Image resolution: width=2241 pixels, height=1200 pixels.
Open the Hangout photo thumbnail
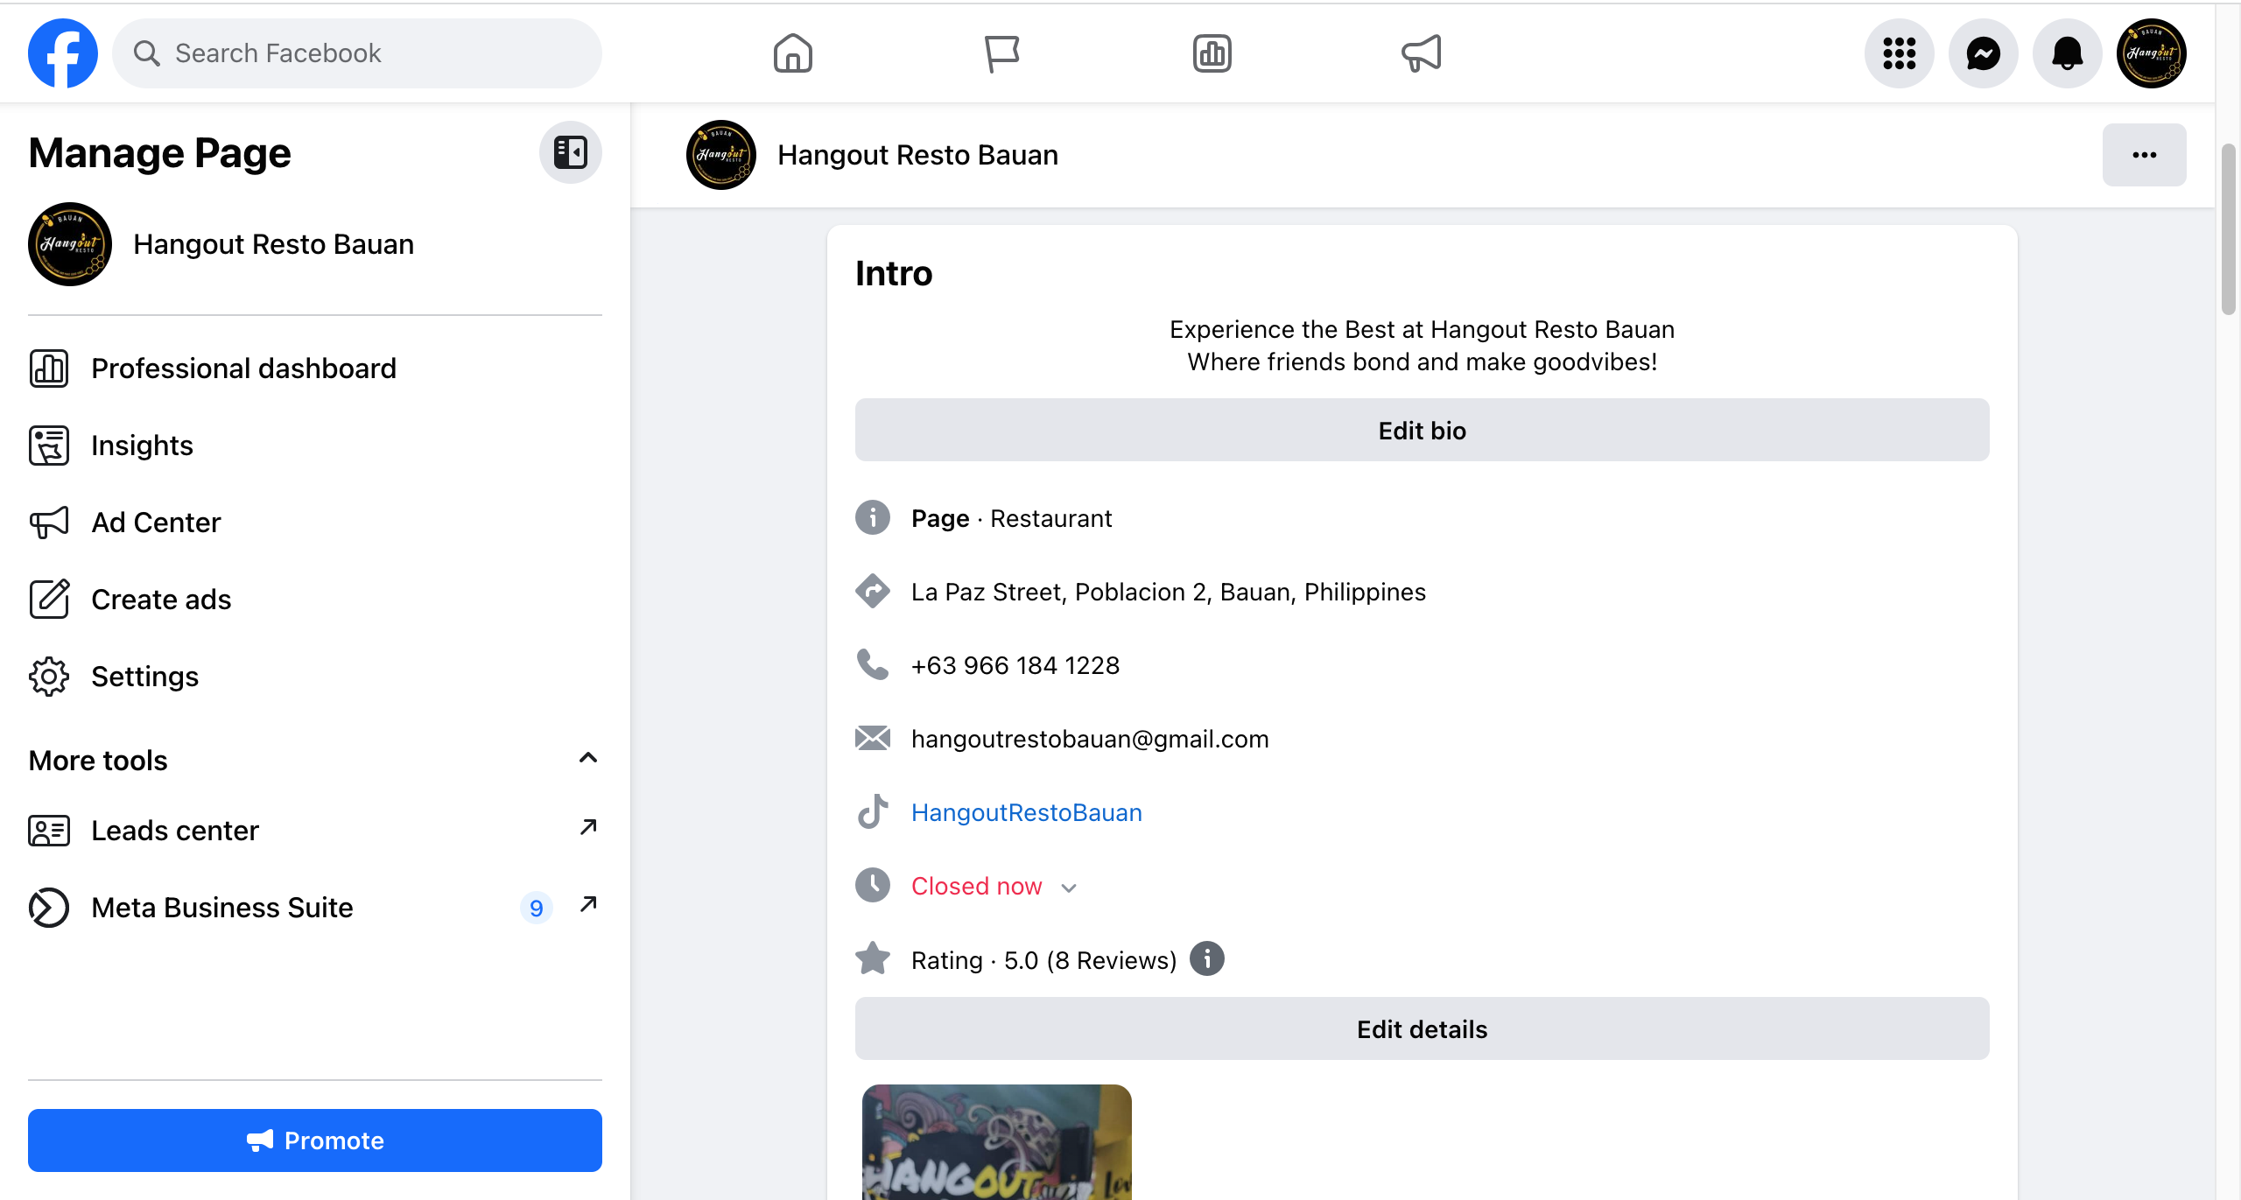click(x=997, y=1142)
